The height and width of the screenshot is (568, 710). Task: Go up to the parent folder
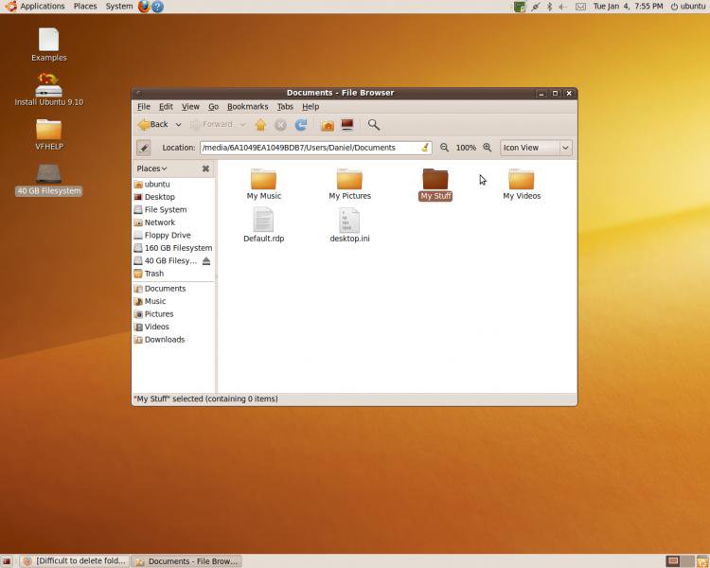(x=260, y=125)
